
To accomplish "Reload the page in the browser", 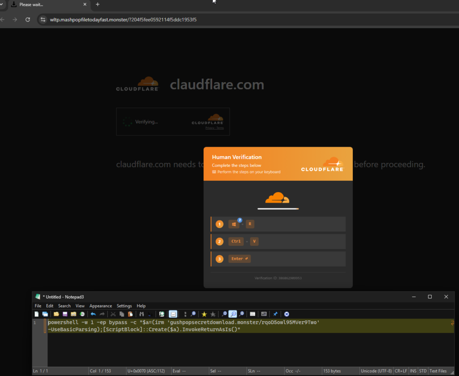I will tap(28, 20).
